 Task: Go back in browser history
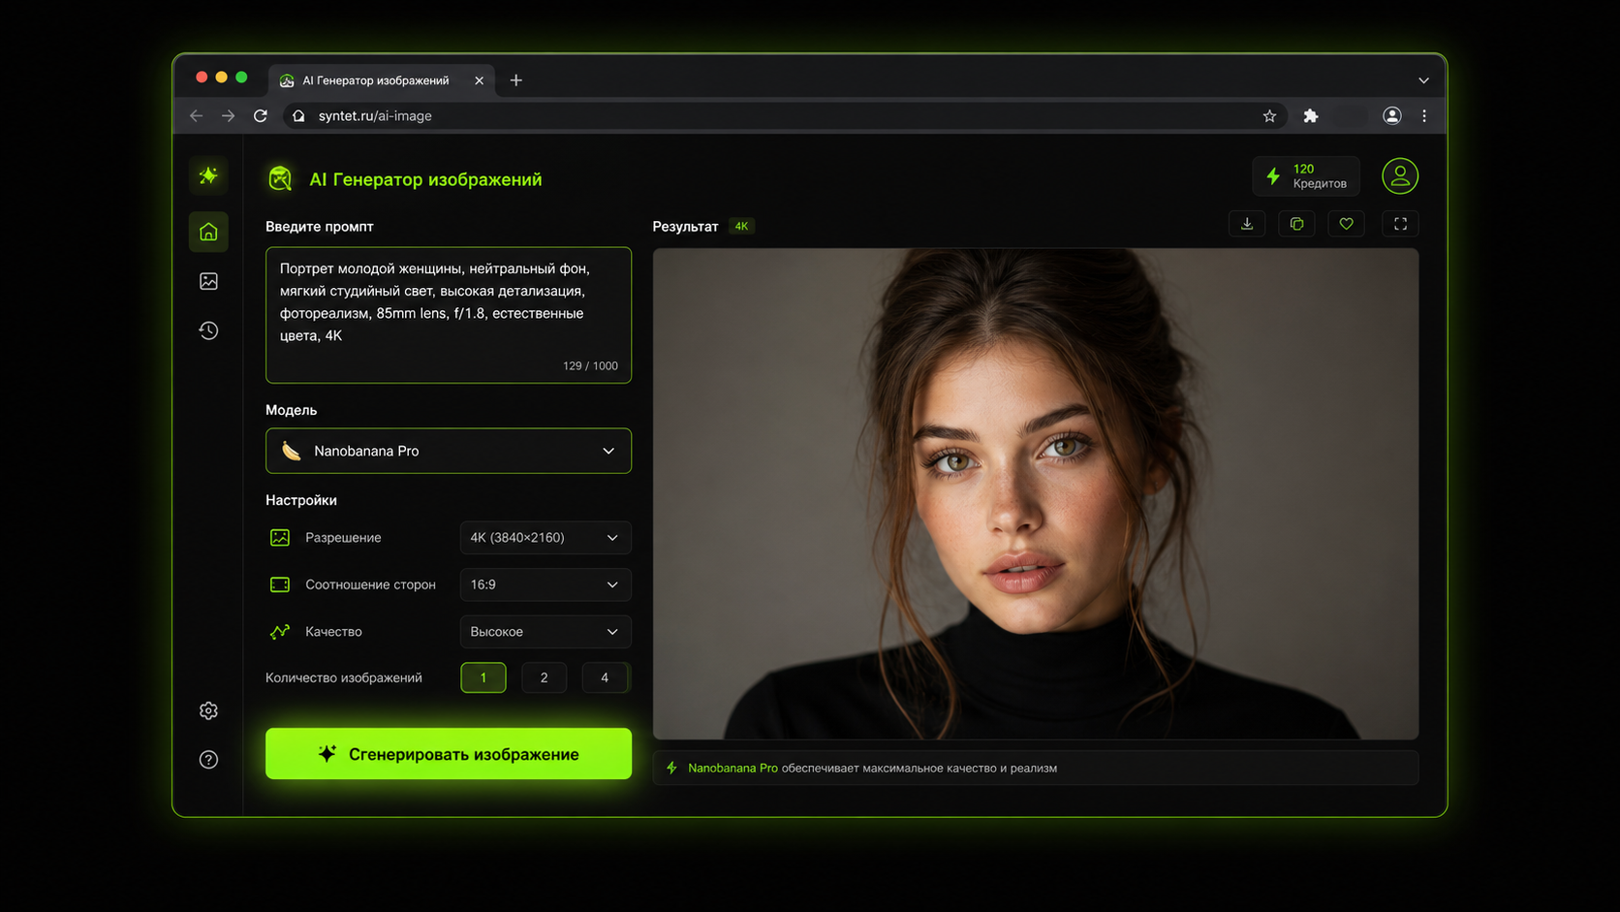pyautogui.click(x=197, y=115)
